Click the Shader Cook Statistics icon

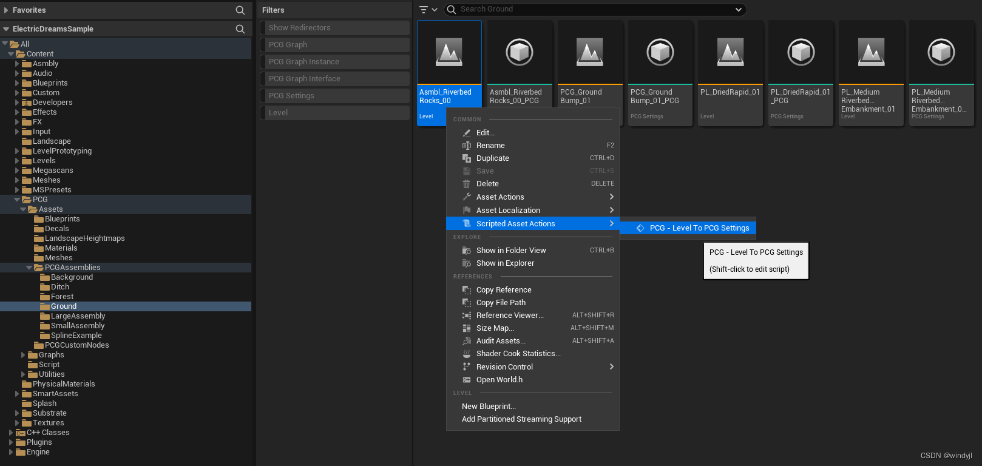click(x=467, y=354)
